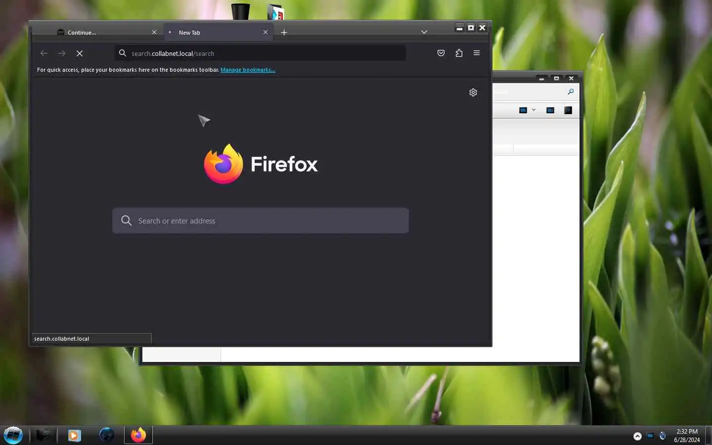This screenshot has width=712, height=445.
Task: Open the Save to Pocket icon
Action: coord(441,53)
